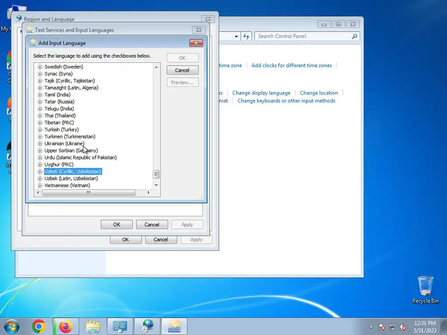Expand the Tibetan (PRC) node
Image resolution: width=447 pixels, height=335 pixels.
(x=40, y=123)
